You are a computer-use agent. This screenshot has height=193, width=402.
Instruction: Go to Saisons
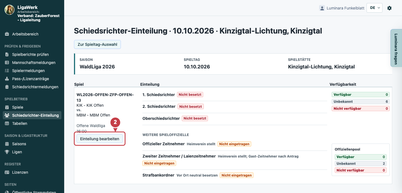[32, 144]
